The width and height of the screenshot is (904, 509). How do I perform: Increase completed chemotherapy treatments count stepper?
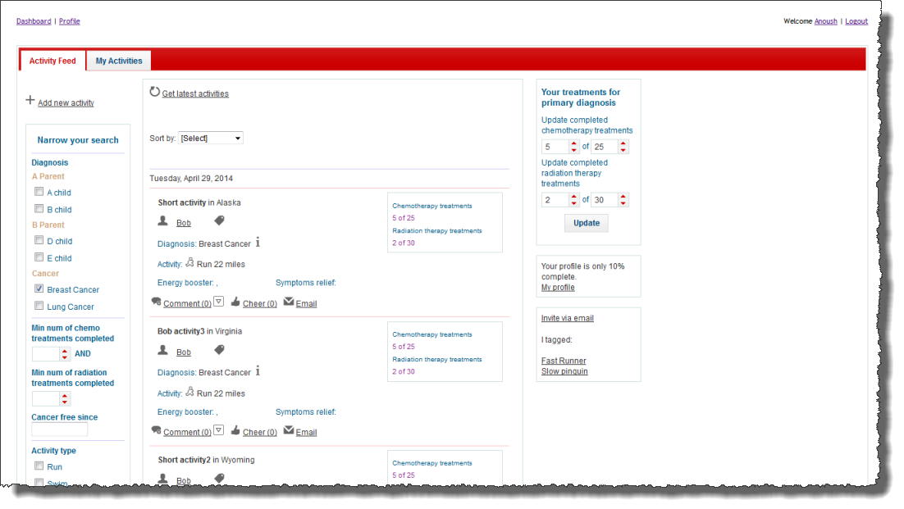coord(573,143)
